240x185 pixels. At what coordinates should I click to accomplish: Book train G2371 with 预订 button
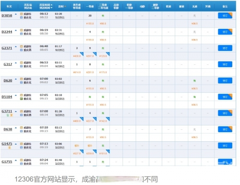(x=225, y=48)
